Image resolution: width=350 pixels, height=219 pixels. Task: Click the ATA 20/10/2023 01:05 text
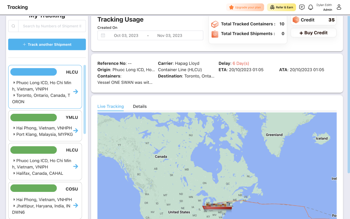[x=301, y=70]
